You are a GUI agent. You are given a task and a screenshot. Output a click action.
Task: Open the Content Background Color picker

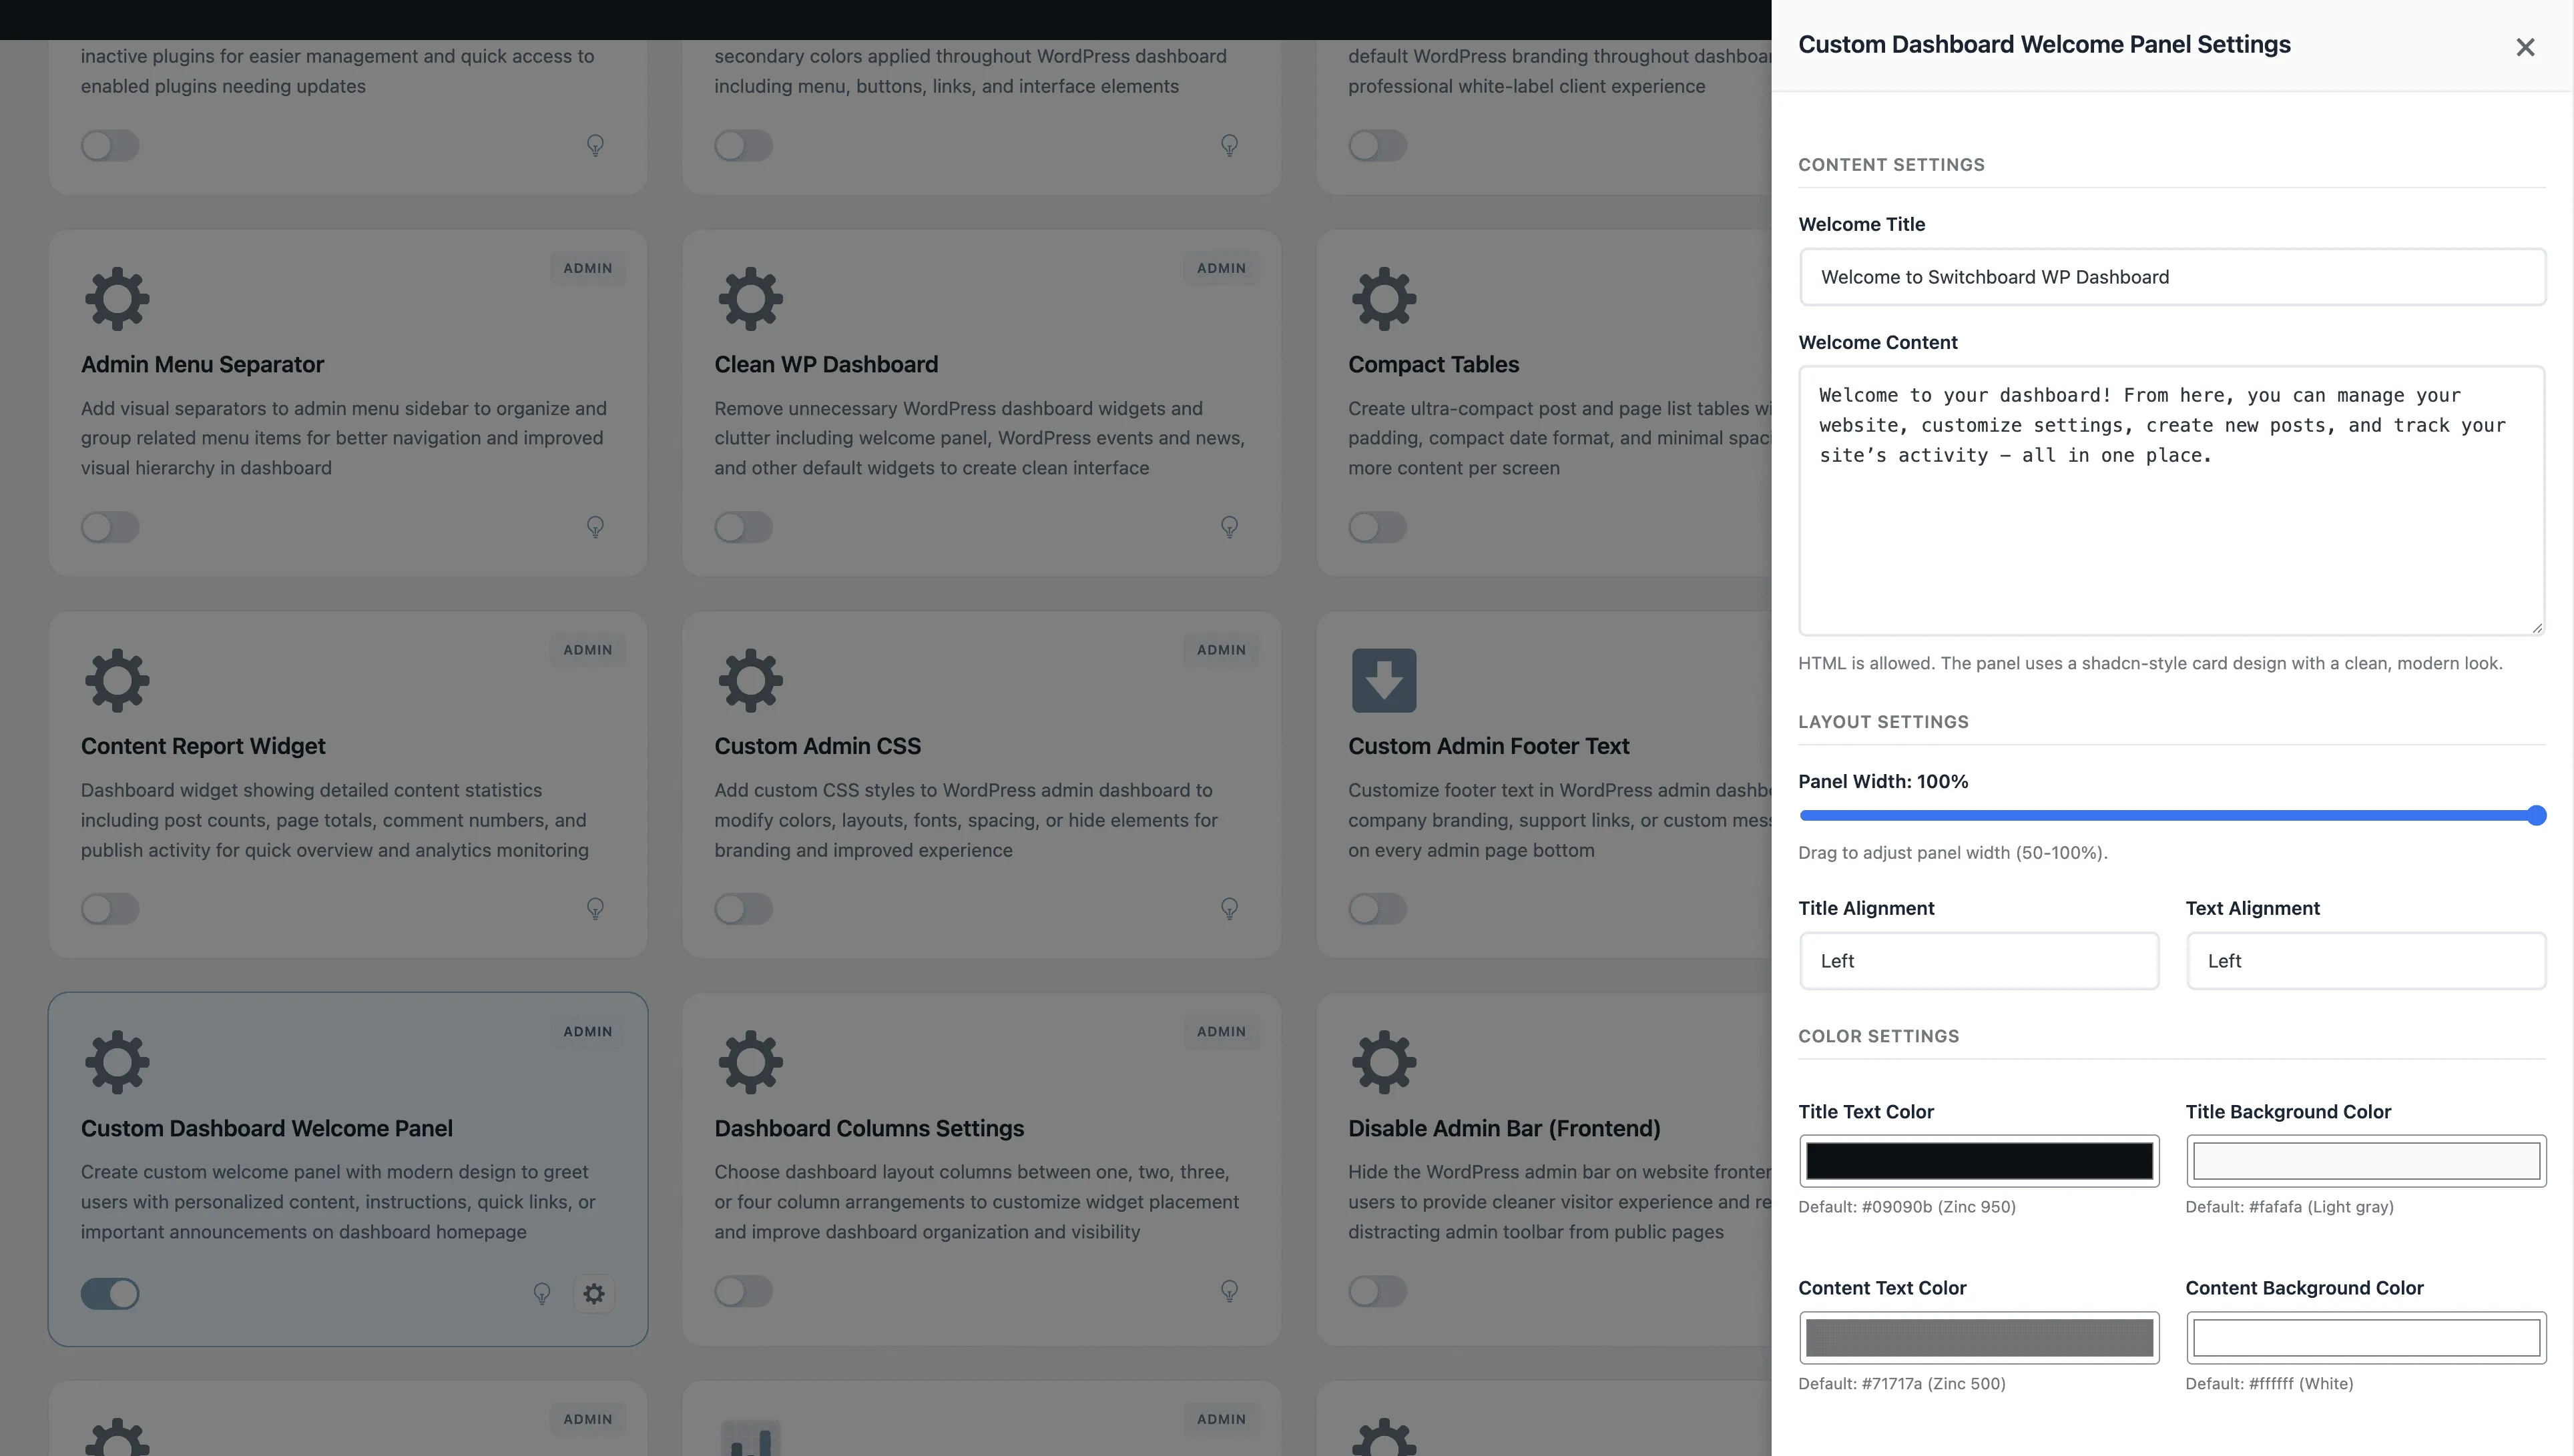2365,1337
